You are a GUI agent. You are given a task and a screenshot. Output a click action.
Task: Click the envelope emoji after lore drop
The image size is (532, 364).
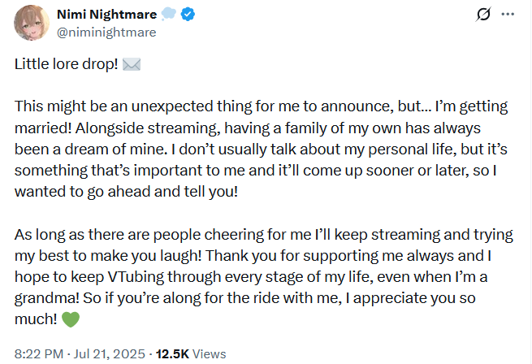pos(130,66)
